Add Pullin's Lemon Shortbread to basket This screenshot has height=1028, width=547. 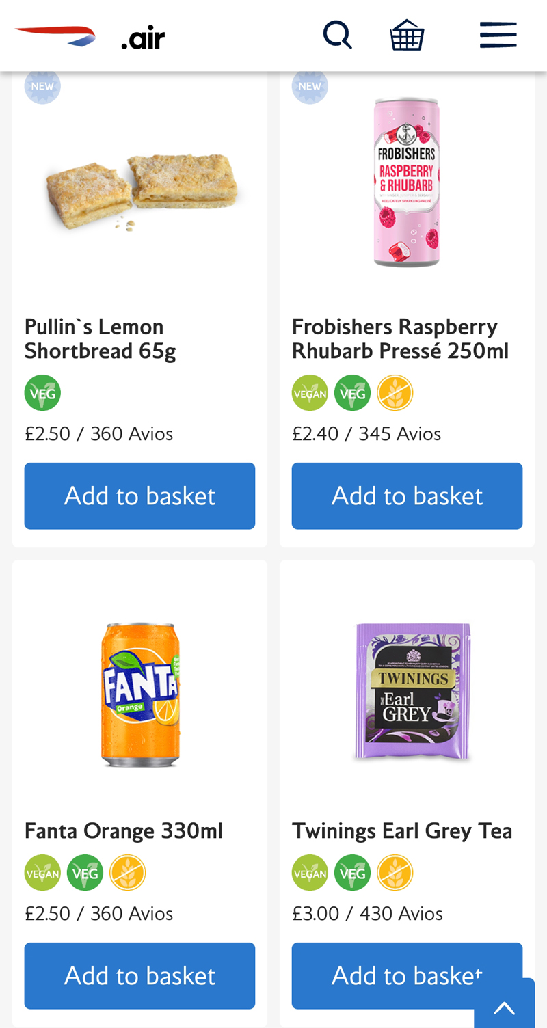[x=139, y=496]
